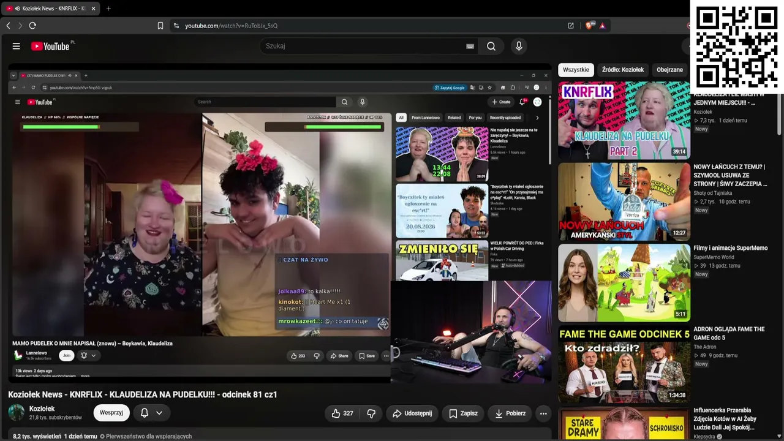Download the video with Pobierz
Image resolution: width=784 pixels, height=441 pixels.
[510, 413]
